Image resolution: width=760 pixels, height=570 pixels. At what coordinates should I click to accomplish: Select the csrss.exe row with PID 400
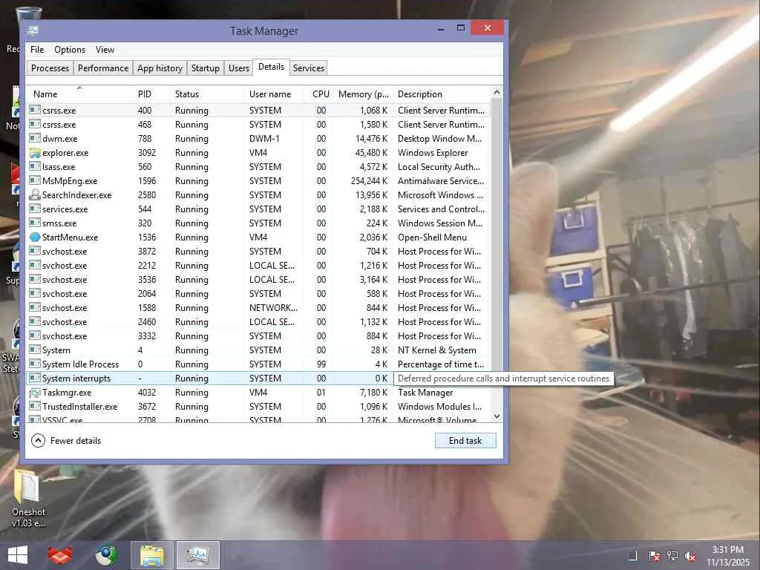pos(259,110)
